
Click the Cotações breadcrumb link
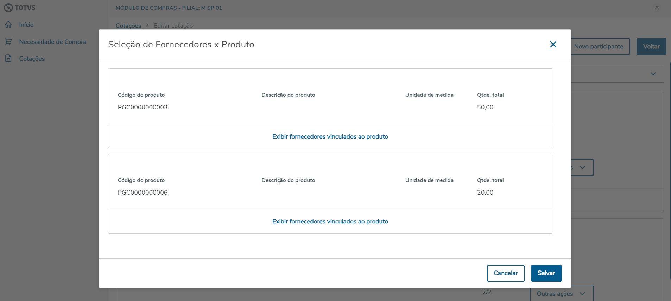pos(128,26)
